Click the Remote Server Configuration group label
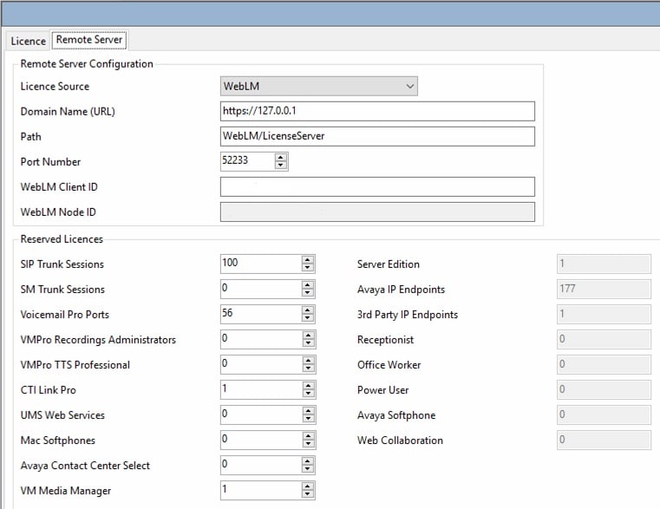This screenshot has height=509, width=660. (87, 64)
